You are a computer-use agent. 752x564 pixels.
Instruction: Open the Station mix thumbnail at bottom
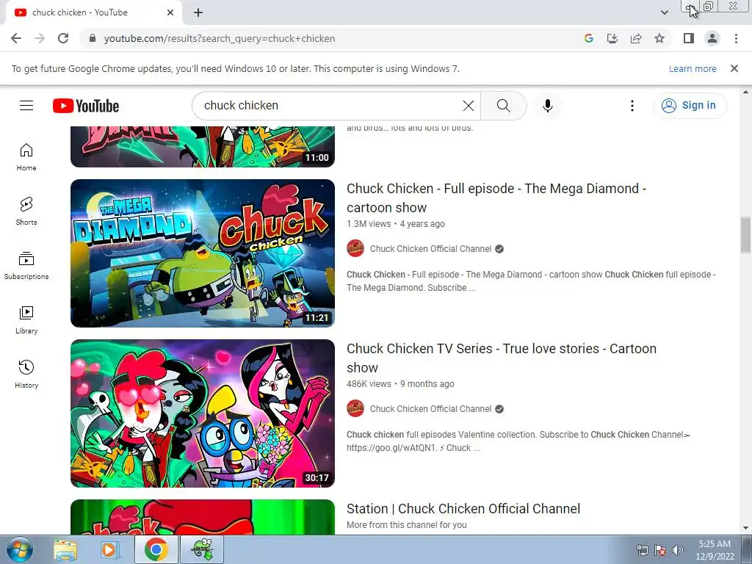point(203,517)
